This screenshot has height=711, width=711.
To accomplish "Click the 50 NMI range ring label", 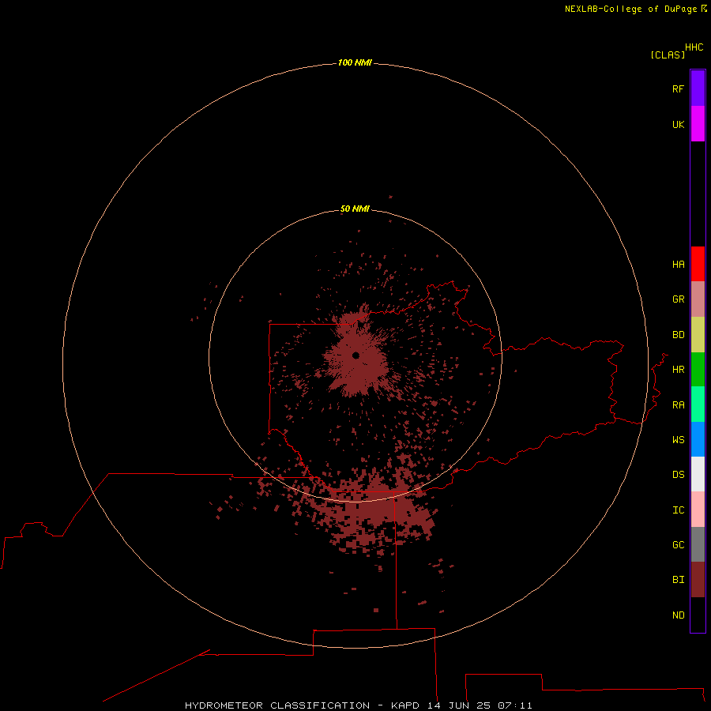I will [x=355, y=209].
